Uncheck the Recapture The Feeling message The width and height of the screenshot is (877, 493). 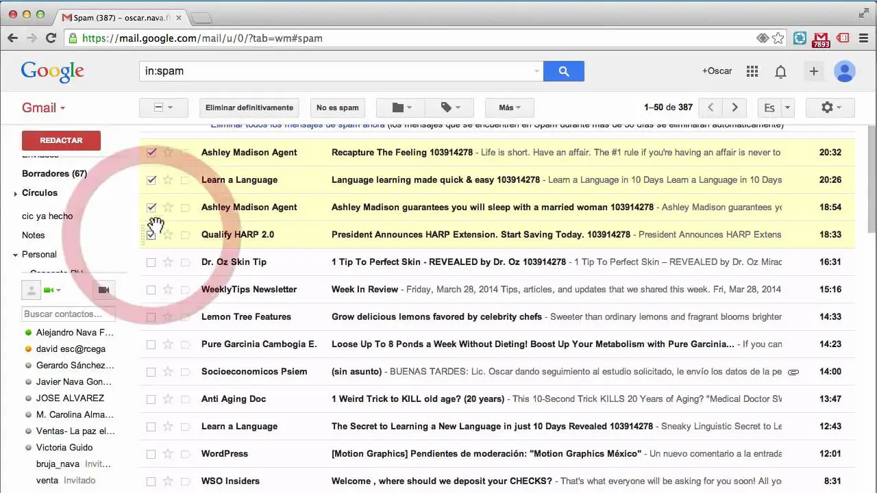coord(151,153)
